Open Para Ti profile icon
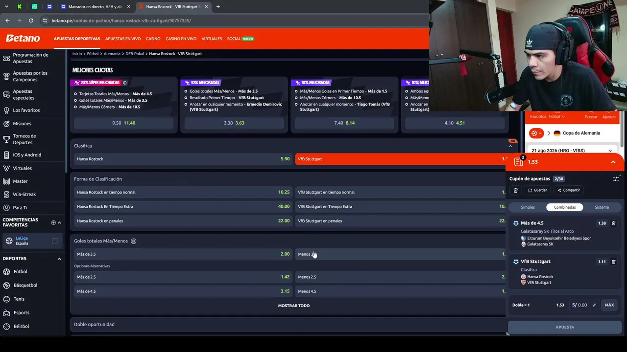Screen dimensions: 627x352 tap(6, 208)
